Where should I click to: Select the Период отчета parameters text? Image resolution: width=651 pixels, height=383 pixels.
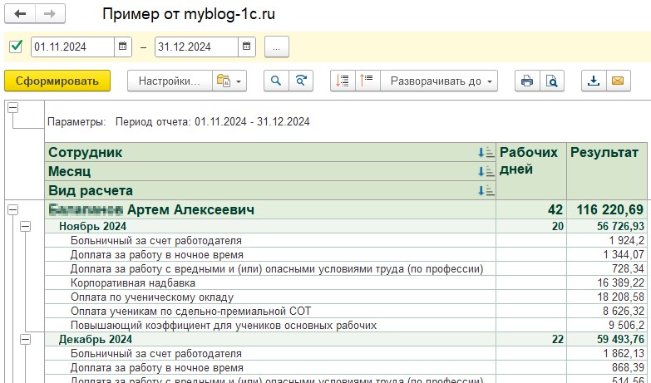[212, 121]
